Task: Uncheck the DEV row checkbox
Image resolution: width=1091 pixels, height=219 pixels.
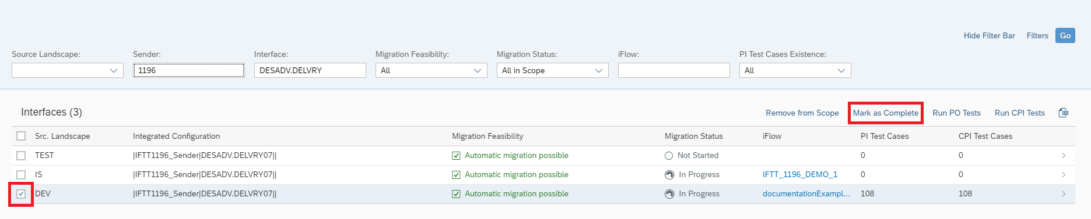Action: coord(21,194)
